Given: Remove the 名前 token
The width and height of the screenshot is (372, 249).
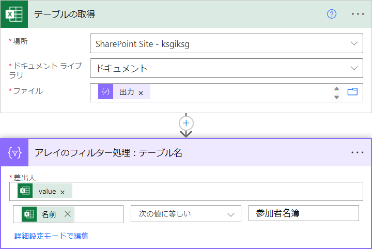Looking at the screenshot, I should pos(68,214).
